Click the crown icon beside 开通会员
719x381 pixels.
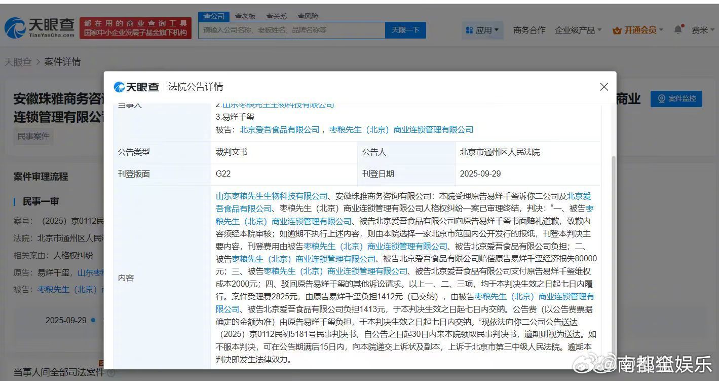coord(617,30)
